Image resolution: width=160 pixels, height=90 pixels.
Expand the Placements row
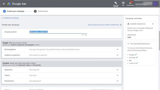[x=62, y=81]
